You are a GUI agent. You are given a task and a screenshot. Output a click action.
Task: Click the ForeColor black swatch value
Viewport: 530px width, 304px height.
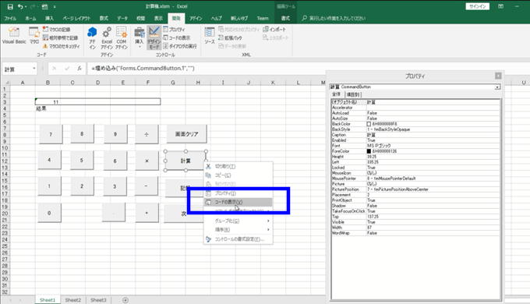[369, 151]
